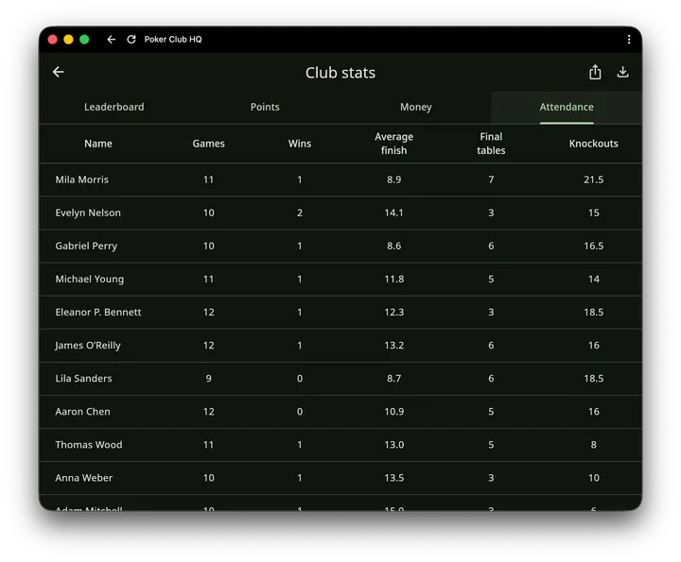
Task: Click Thomas Wood's name
Action: pyautogui.click(x=89, y=445)
